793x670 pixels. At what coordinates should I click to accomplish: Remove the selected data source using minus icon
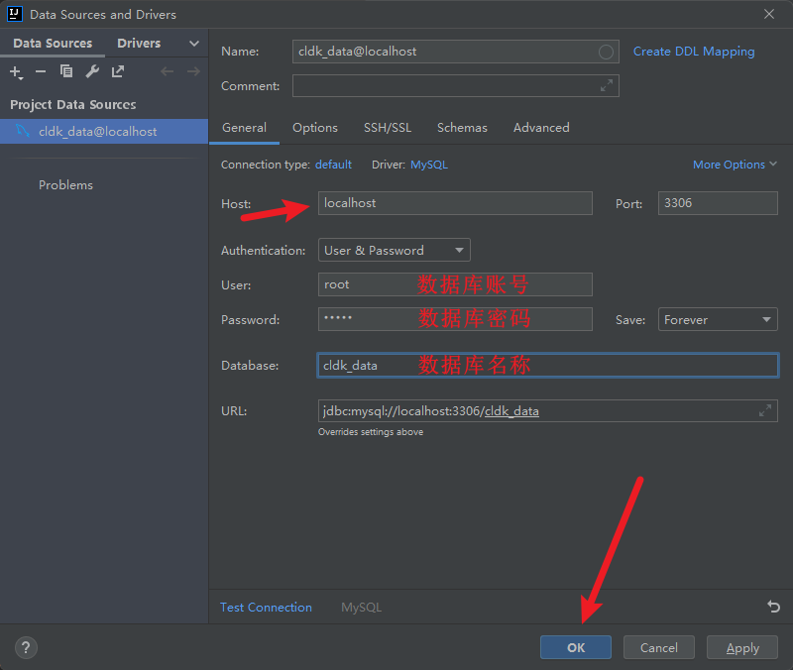pyautogui.click(x=40, y=71)
